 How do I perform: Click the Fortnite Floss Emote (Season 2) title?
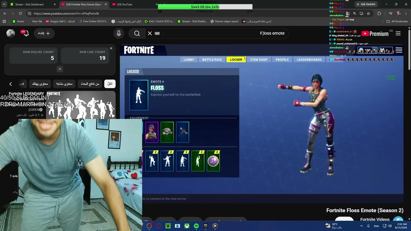coord(365,210)
